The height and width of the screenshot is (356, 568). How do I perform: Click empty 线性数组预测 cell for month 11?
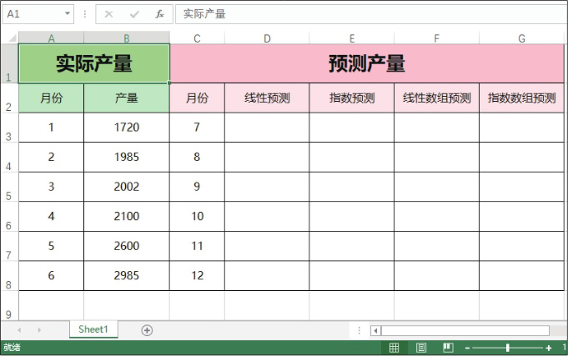436,246
